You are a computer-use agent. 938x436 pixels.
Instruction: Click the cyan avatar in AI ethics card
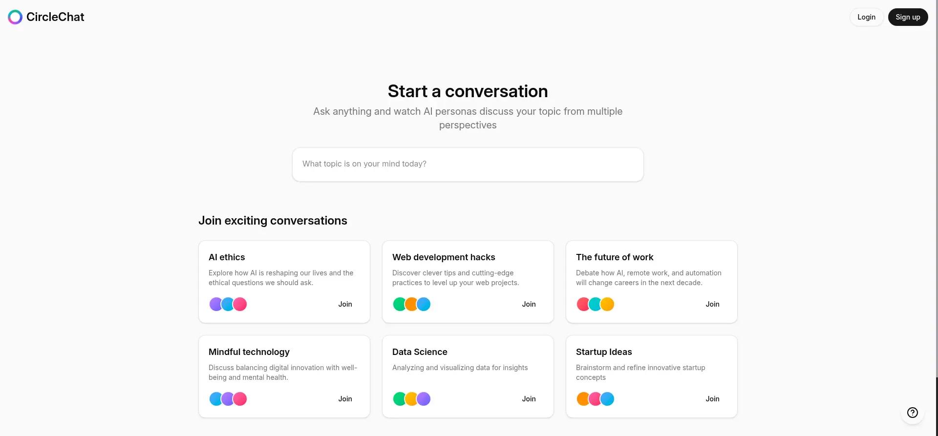tap(228, 304)
